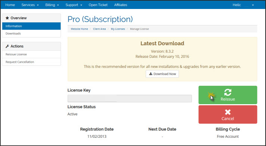Click the registration date 11/02/2013
The width and height of the screenshot is (266, 146).
[97, 137]
